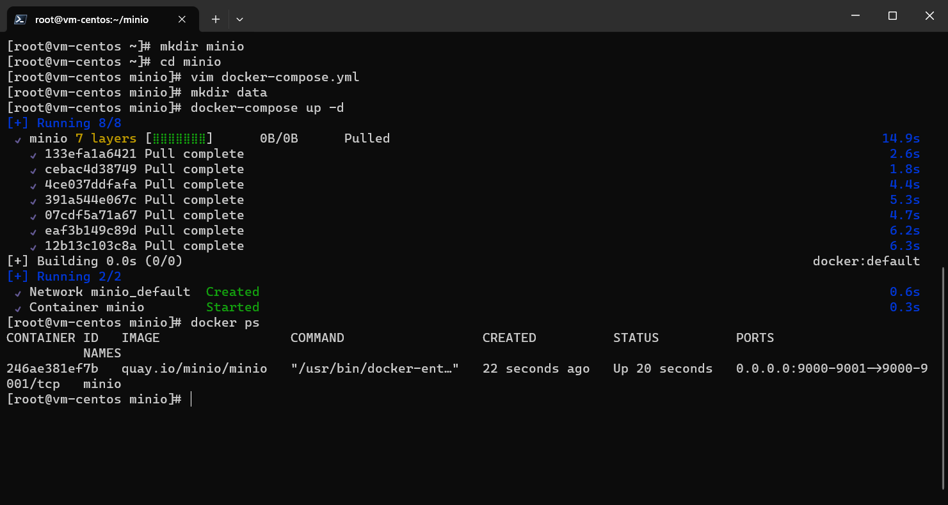Click the 'PORTS' column header
The image size is (948, 505).
(x=755, y=338)
